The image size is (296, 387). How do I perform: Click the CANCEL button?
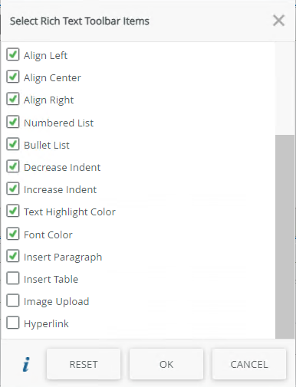[x=249, y=364]
